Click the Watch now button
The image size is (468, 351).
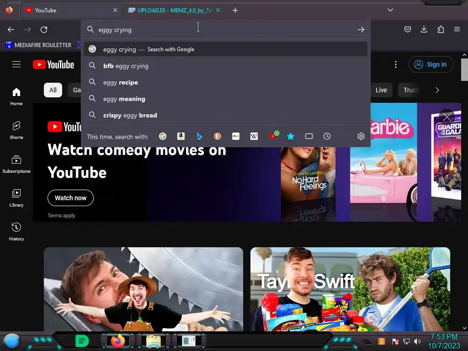pyautogui.click(x=70, y=198)
